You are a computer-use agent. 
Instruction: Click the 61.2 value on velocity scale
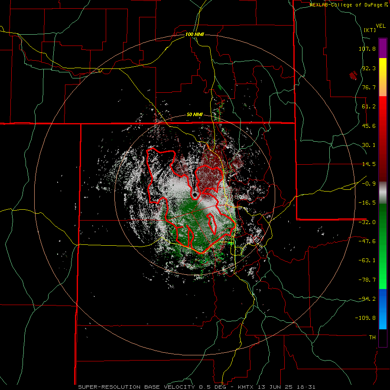[369, 107]
